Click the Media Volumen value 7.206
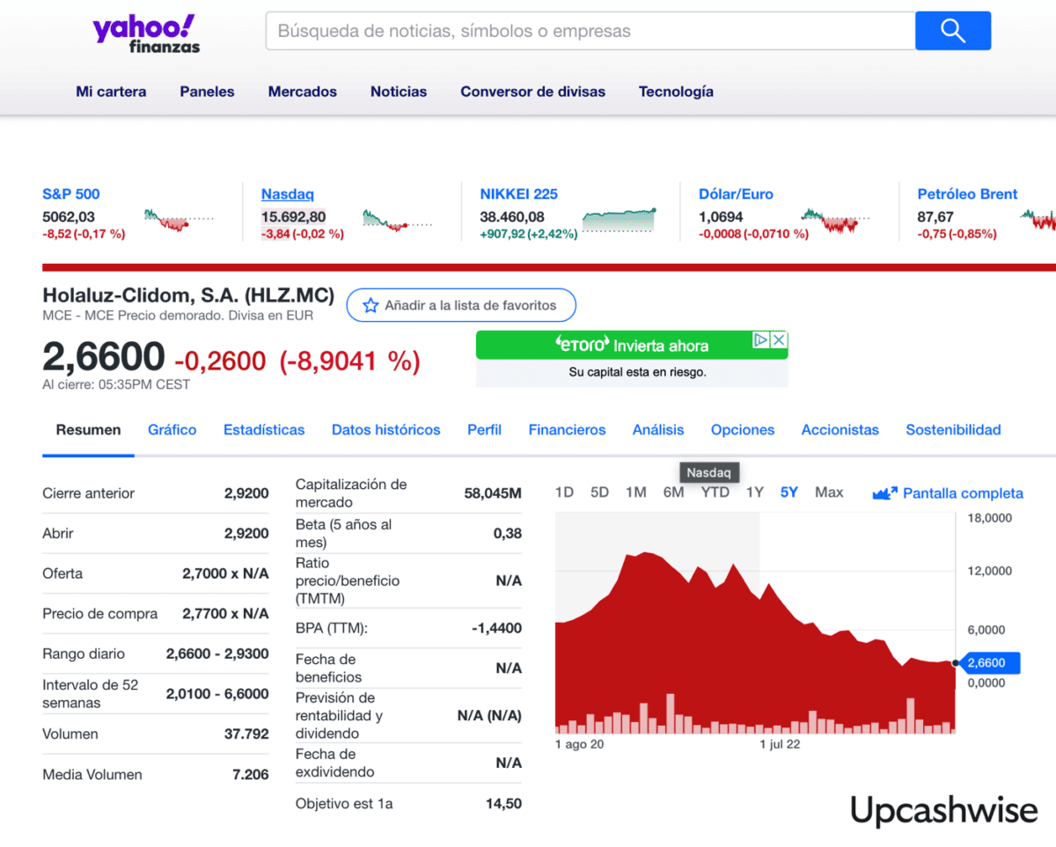Image resolution: width=1056 pixels, height=847 pixels. click(251, 775)
